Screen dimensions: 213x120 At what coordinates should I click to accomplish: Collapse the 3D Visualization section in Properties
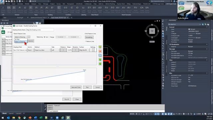pyautogui.click(x=207, y=44)
